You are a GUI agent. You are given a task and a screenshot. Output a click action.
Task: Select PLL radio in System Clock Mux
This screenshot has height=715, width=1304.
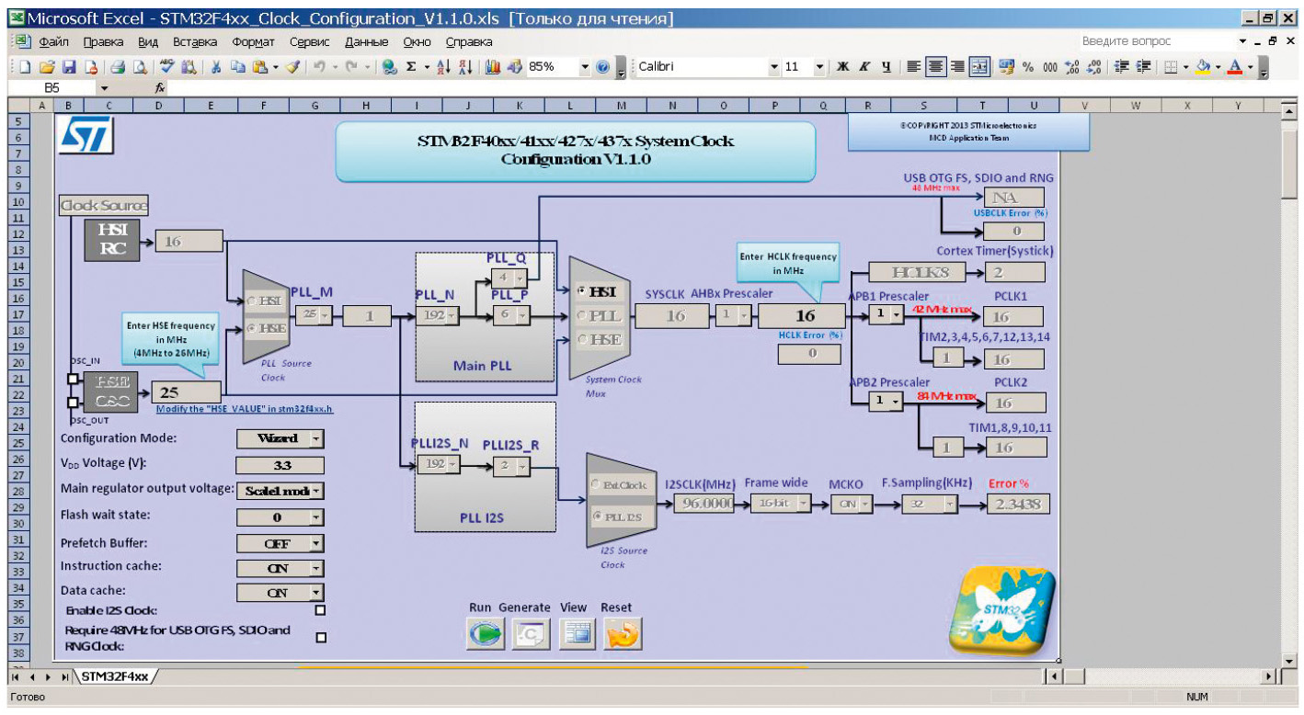582,315
